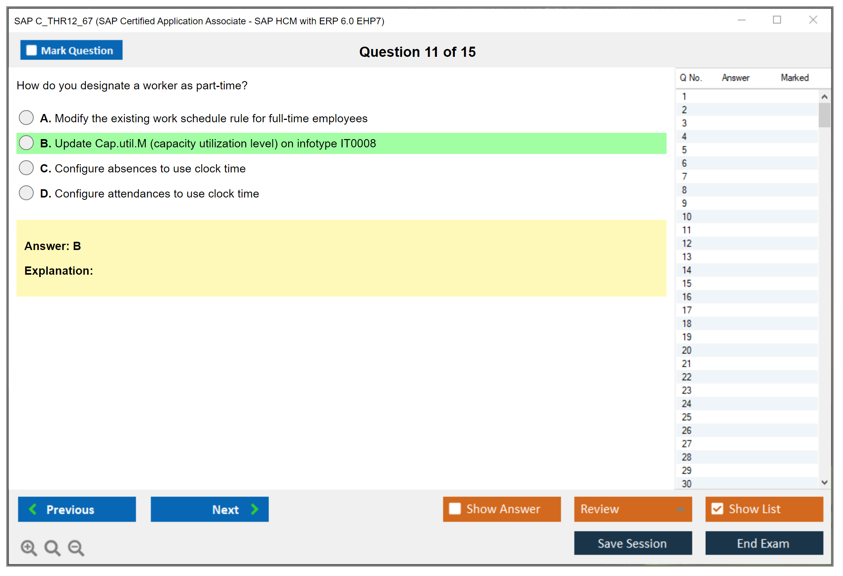Select answer option A radio button
The width and height of the screenshot is (843, 576).
coord(26,118)
